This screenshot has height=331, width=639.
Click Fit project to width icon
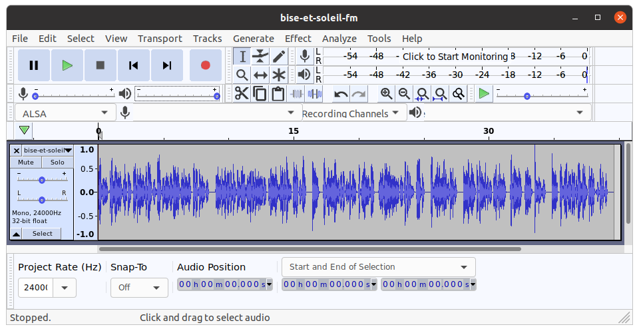[x=440, y=94]
